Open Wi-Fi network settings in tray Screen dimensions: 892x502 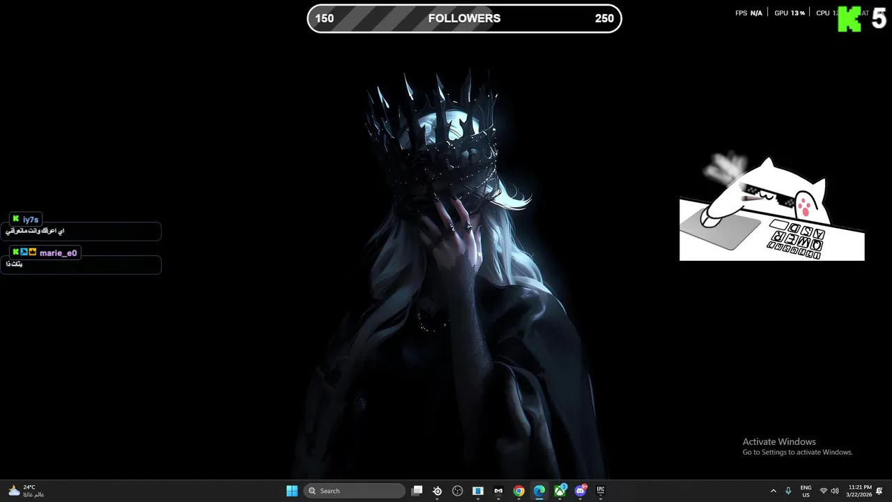tap(824, 491)
